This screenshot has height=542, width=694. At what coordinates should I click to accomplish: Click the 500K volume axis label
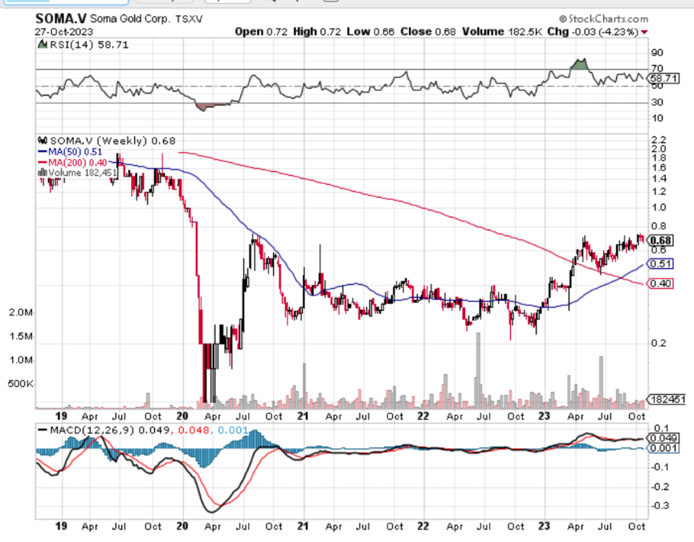click(20, 384)
